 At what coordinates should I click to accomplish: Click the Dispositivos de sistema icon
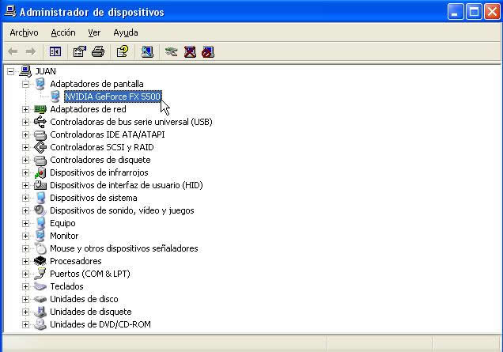(x=40, y=198)
